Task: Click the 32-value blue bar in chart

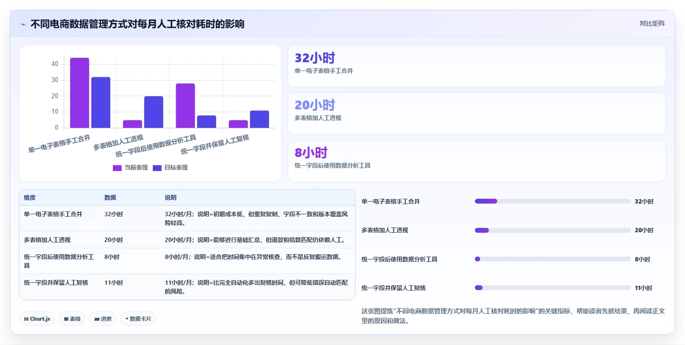Action: [x=101, y=103]
